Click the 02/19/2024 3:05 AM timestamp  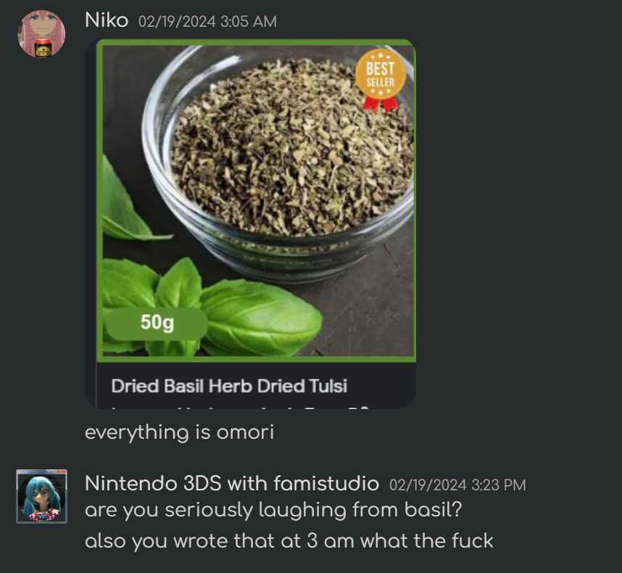(x=207, y=22)
